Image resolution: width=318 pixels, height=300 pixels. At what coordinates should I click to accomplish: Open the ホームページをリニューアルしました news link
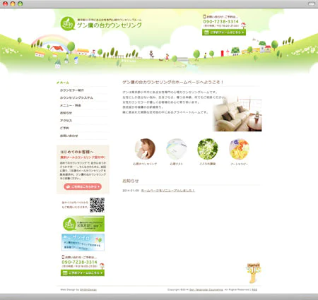point(167,191)
